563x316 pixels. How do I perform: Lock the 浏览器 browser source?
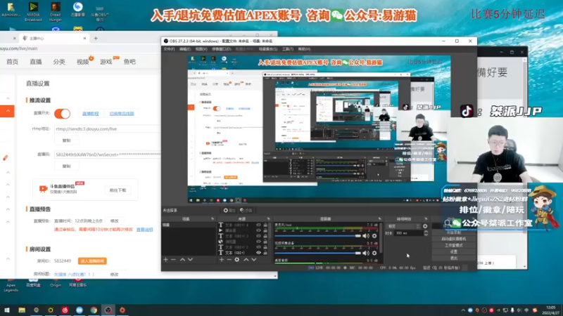(x=265, y=242)
